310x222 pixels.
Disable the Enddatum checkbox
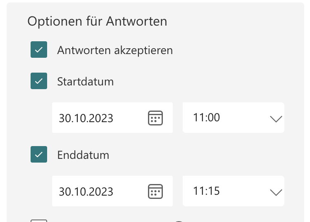(39, 154)
